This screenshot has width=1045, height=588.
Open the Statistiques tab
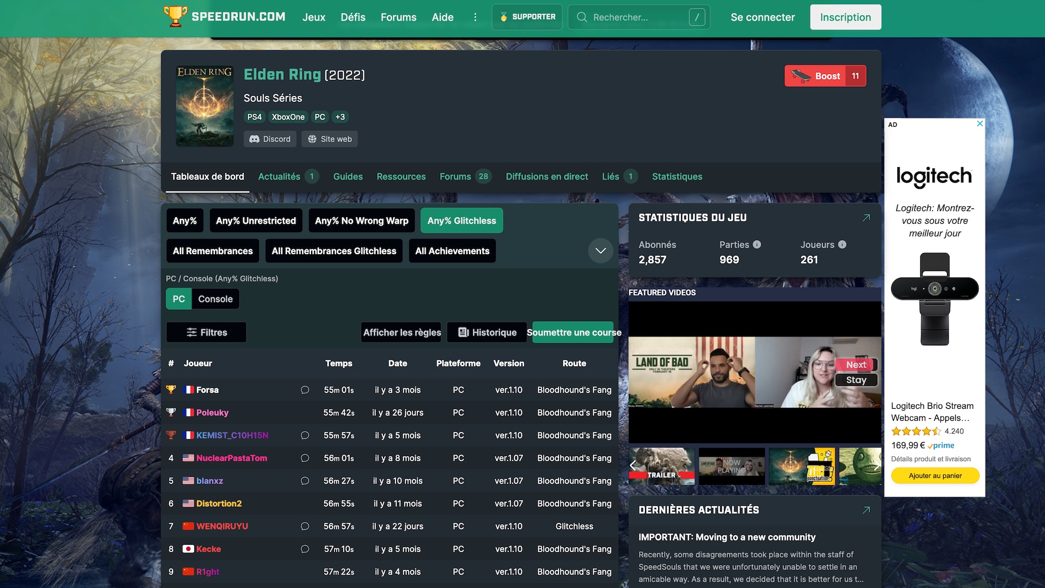pyautogui.click(x=677, y=176)
